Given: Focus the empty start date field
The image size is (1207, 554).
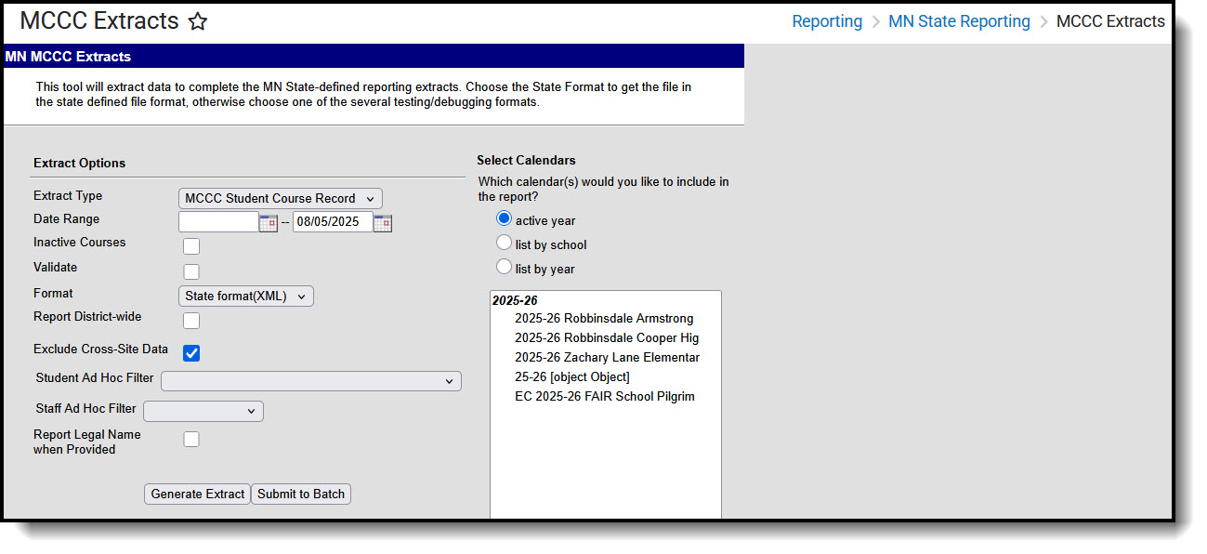Looking at the screenshot, I should pos(218,222).
